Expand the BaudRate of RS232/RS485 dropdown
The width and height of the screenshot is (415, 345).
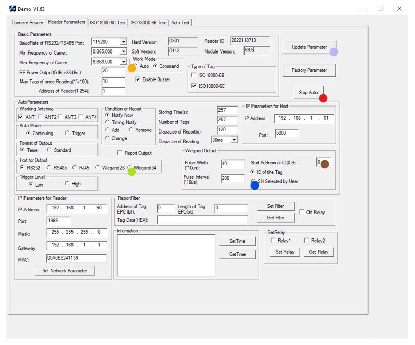pyautogui.click(x=124, y=42)
